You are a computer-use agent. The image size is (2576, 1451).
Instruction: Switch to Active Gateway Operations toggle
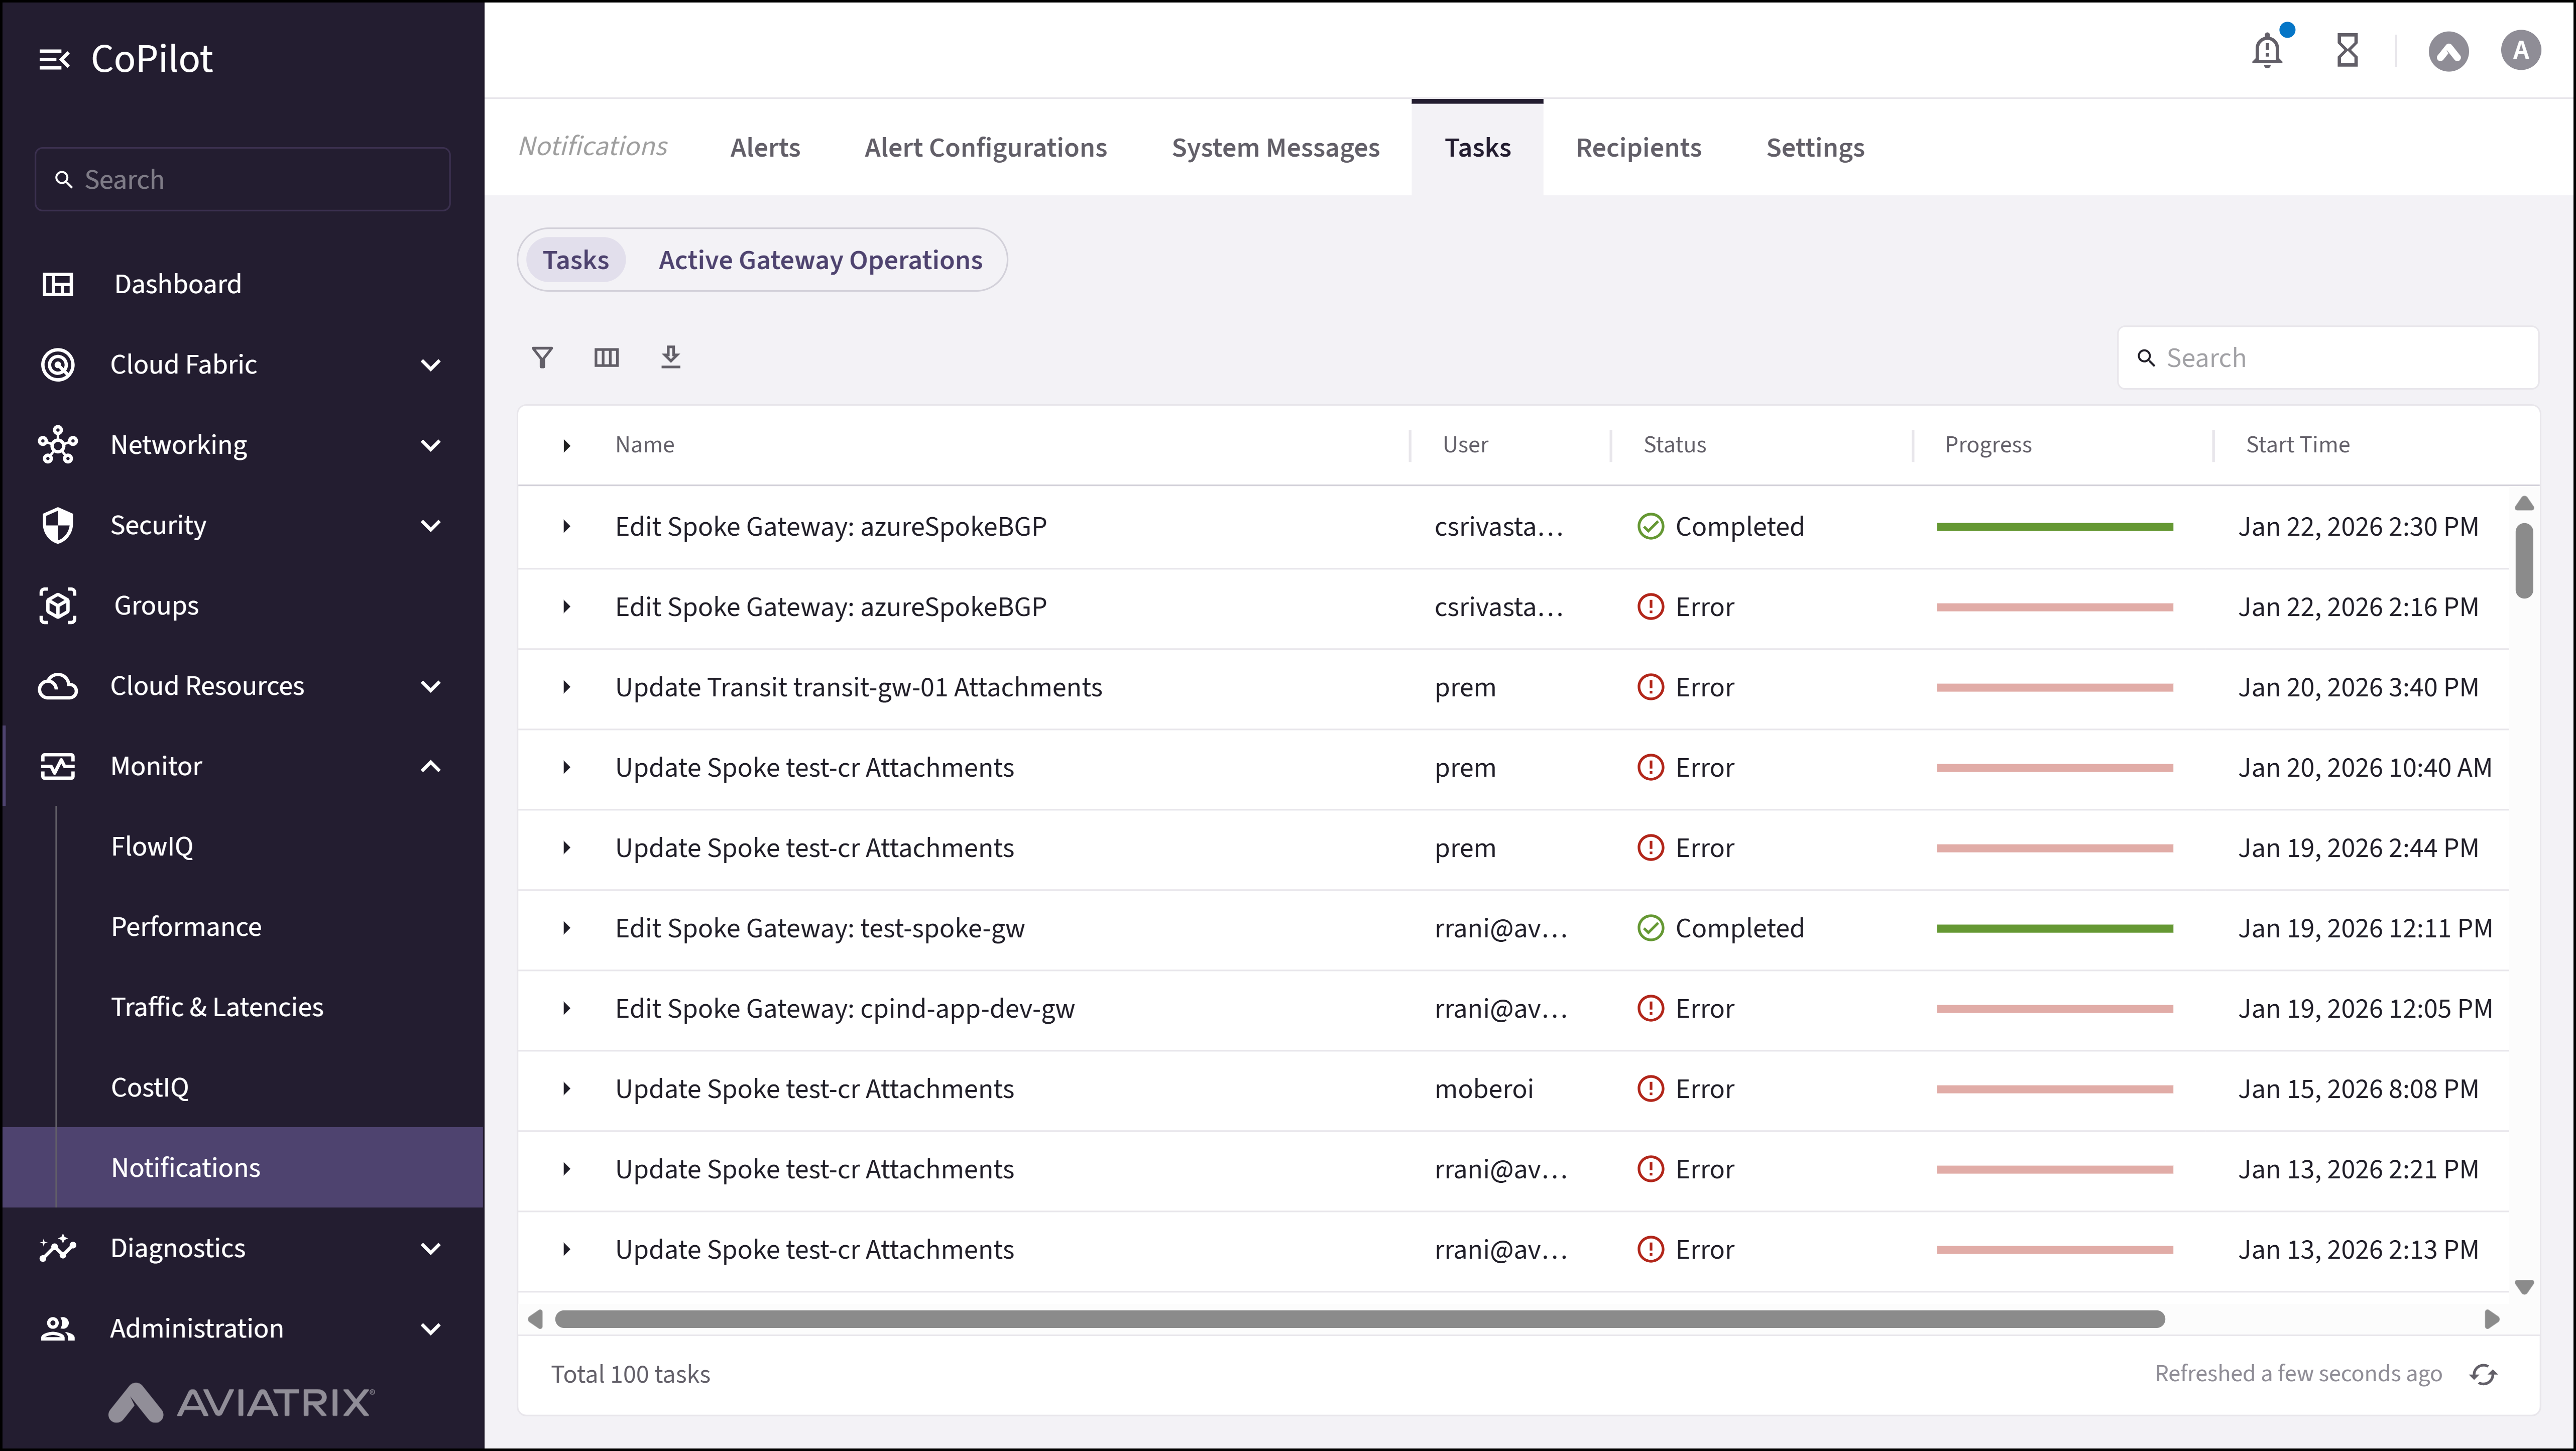coord(820,260)
